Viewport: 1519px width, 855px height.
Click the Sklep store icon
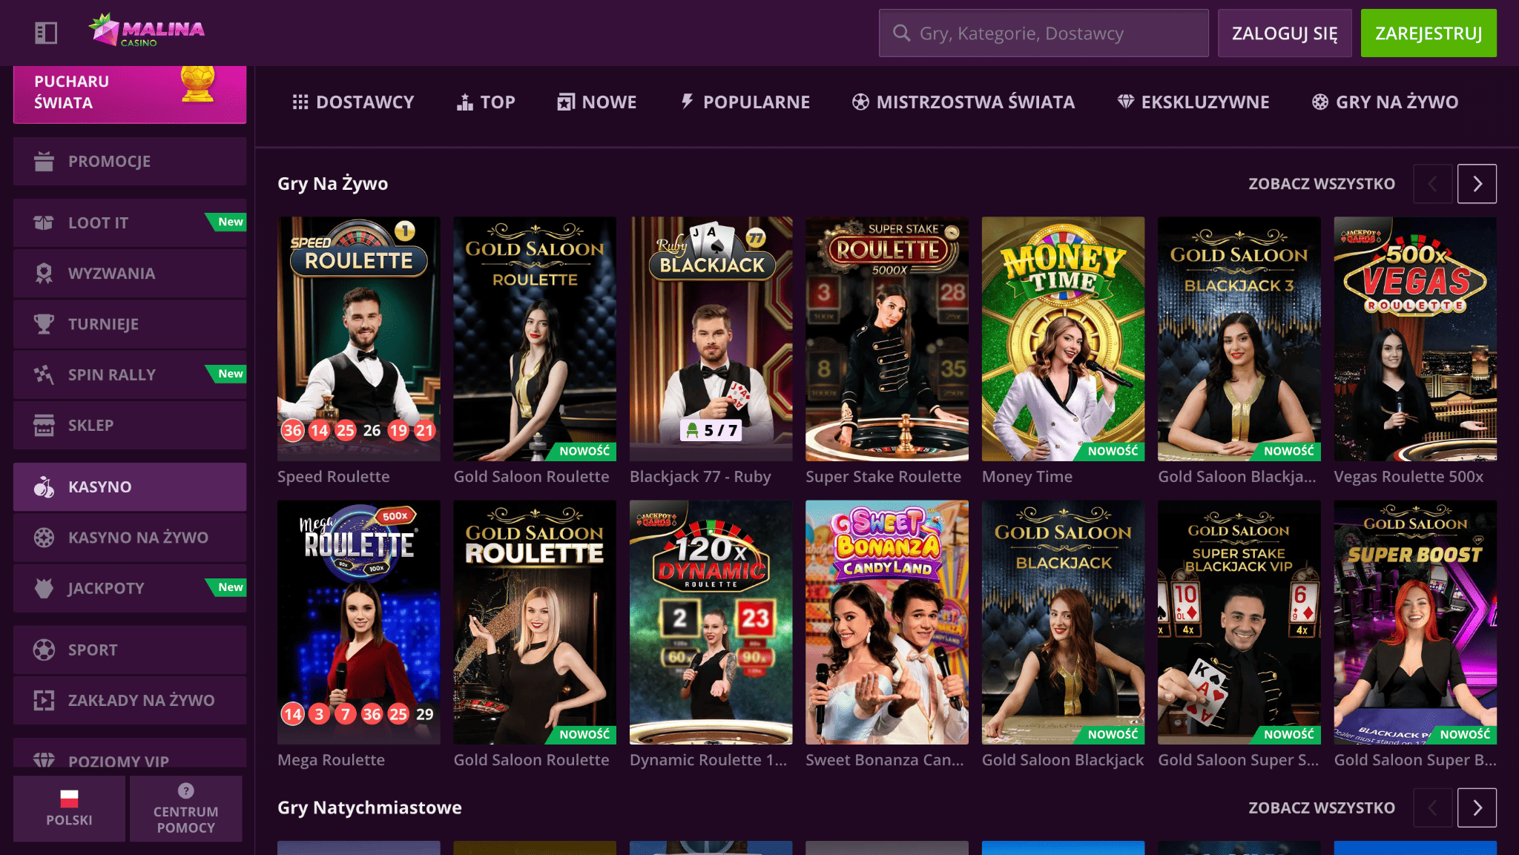point(44,426)
